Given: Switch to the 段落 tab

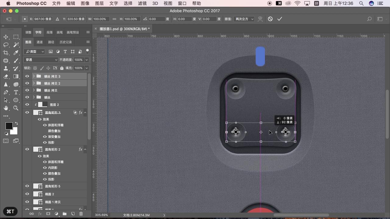Looking at the screenshot, I should point(50,32).
